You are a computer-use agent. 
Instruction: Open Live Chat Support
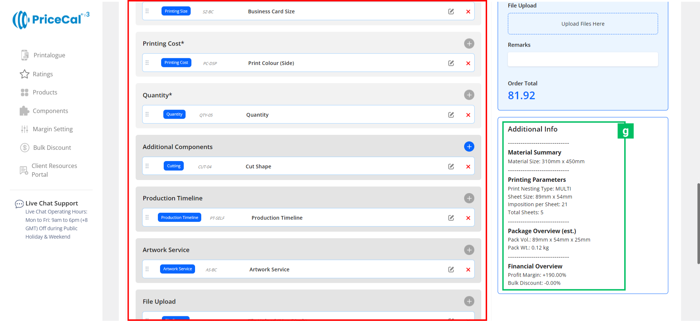[x=51, y=203]
